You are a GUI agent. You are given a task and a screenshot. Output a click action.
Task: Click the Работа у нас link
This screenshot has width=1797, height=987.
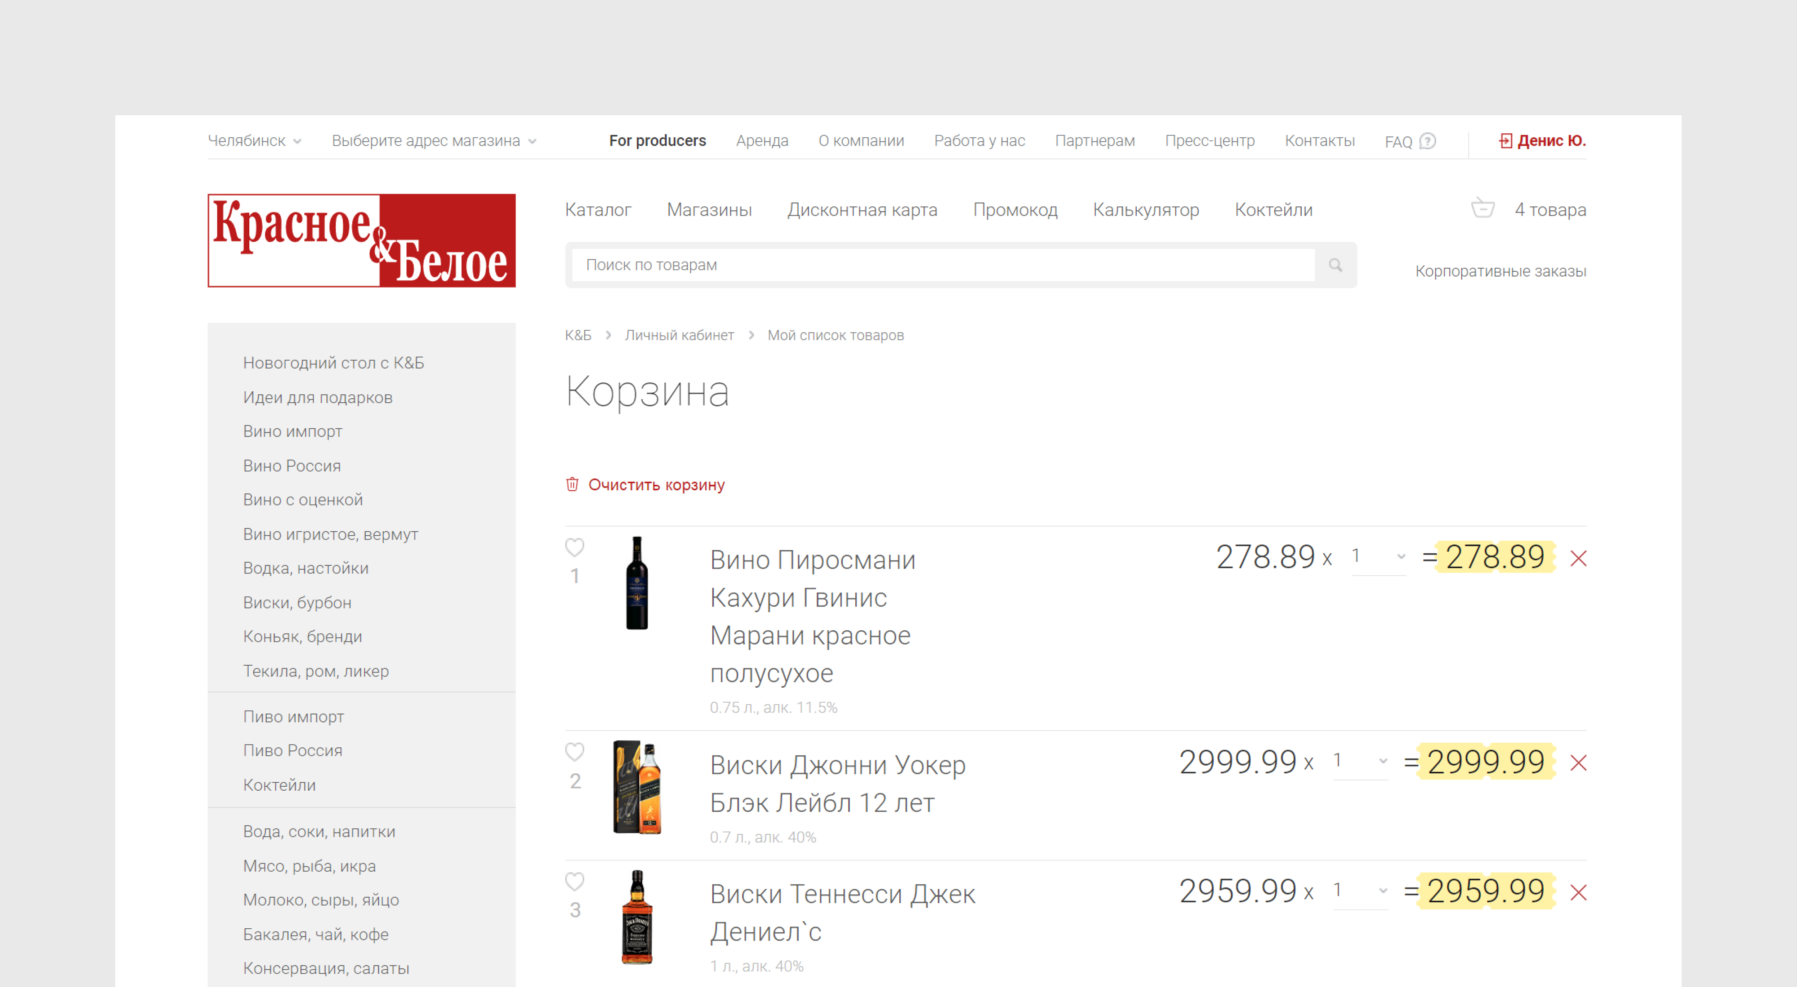980,141
